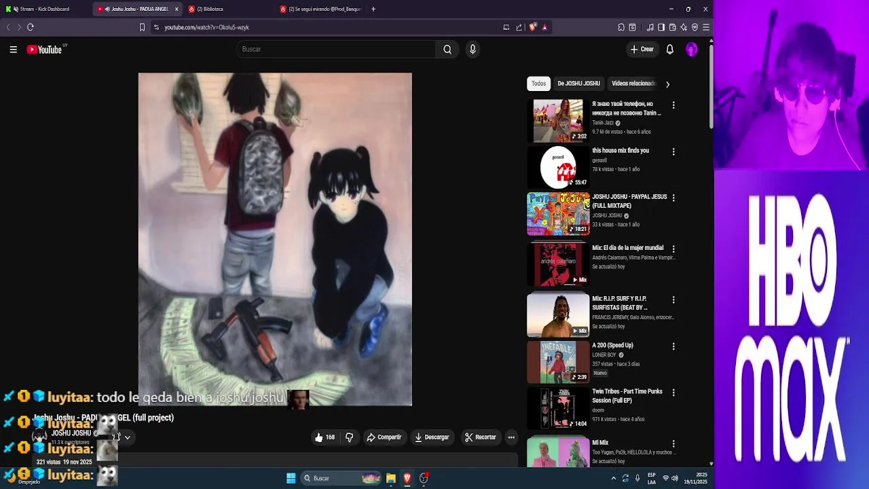Start voice search with the microphone icon

pos(473,49)
